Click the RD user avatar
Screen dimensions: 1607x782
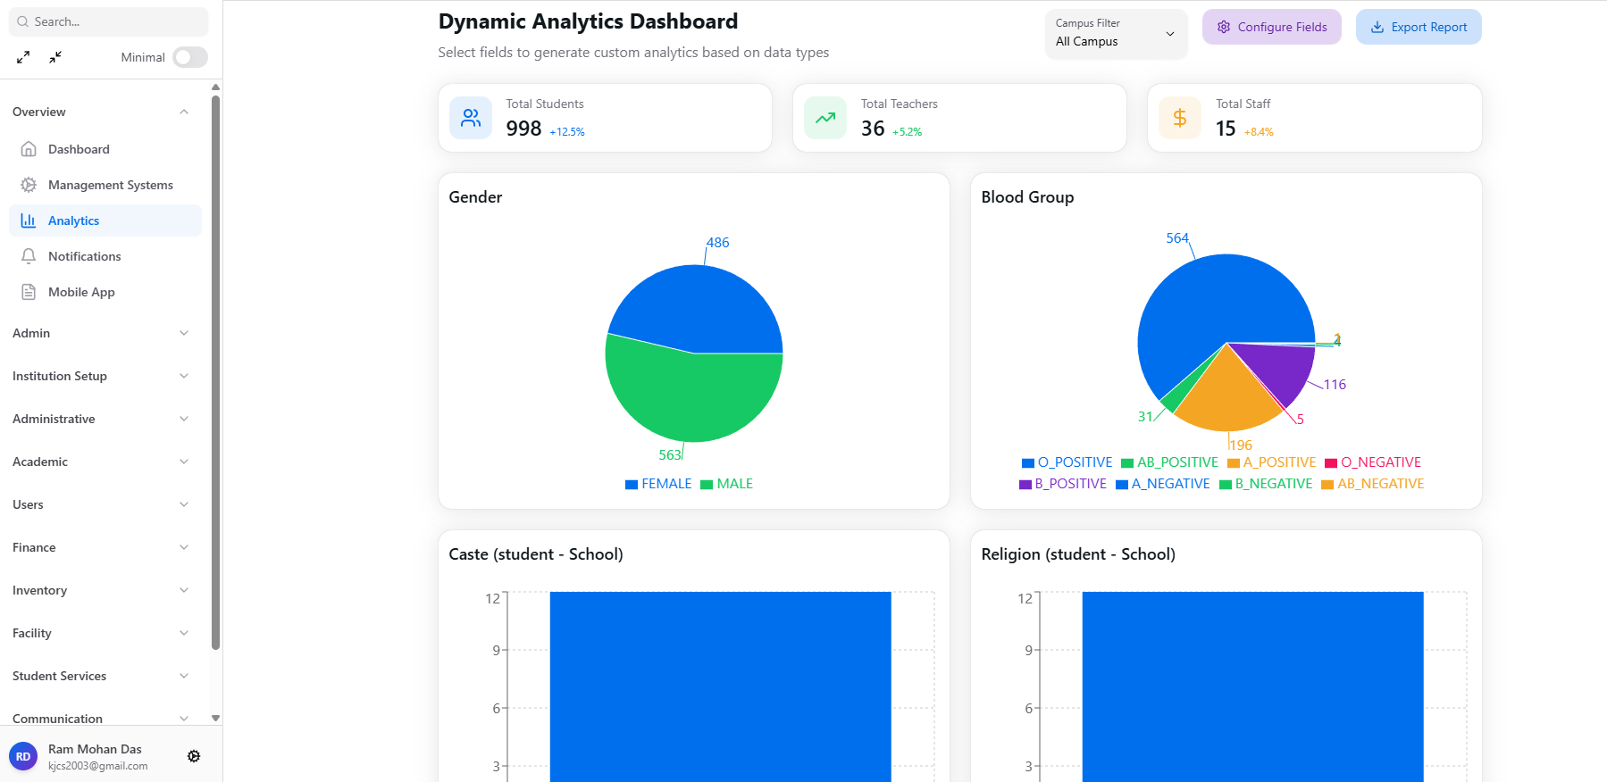(23, 756)
